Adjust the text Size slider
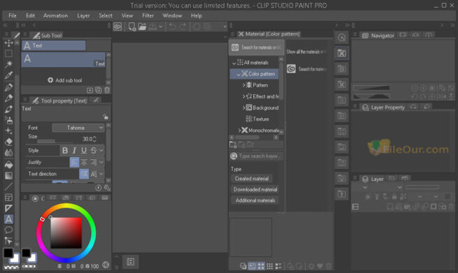This screenshot has height=273, width=458. 55,141
